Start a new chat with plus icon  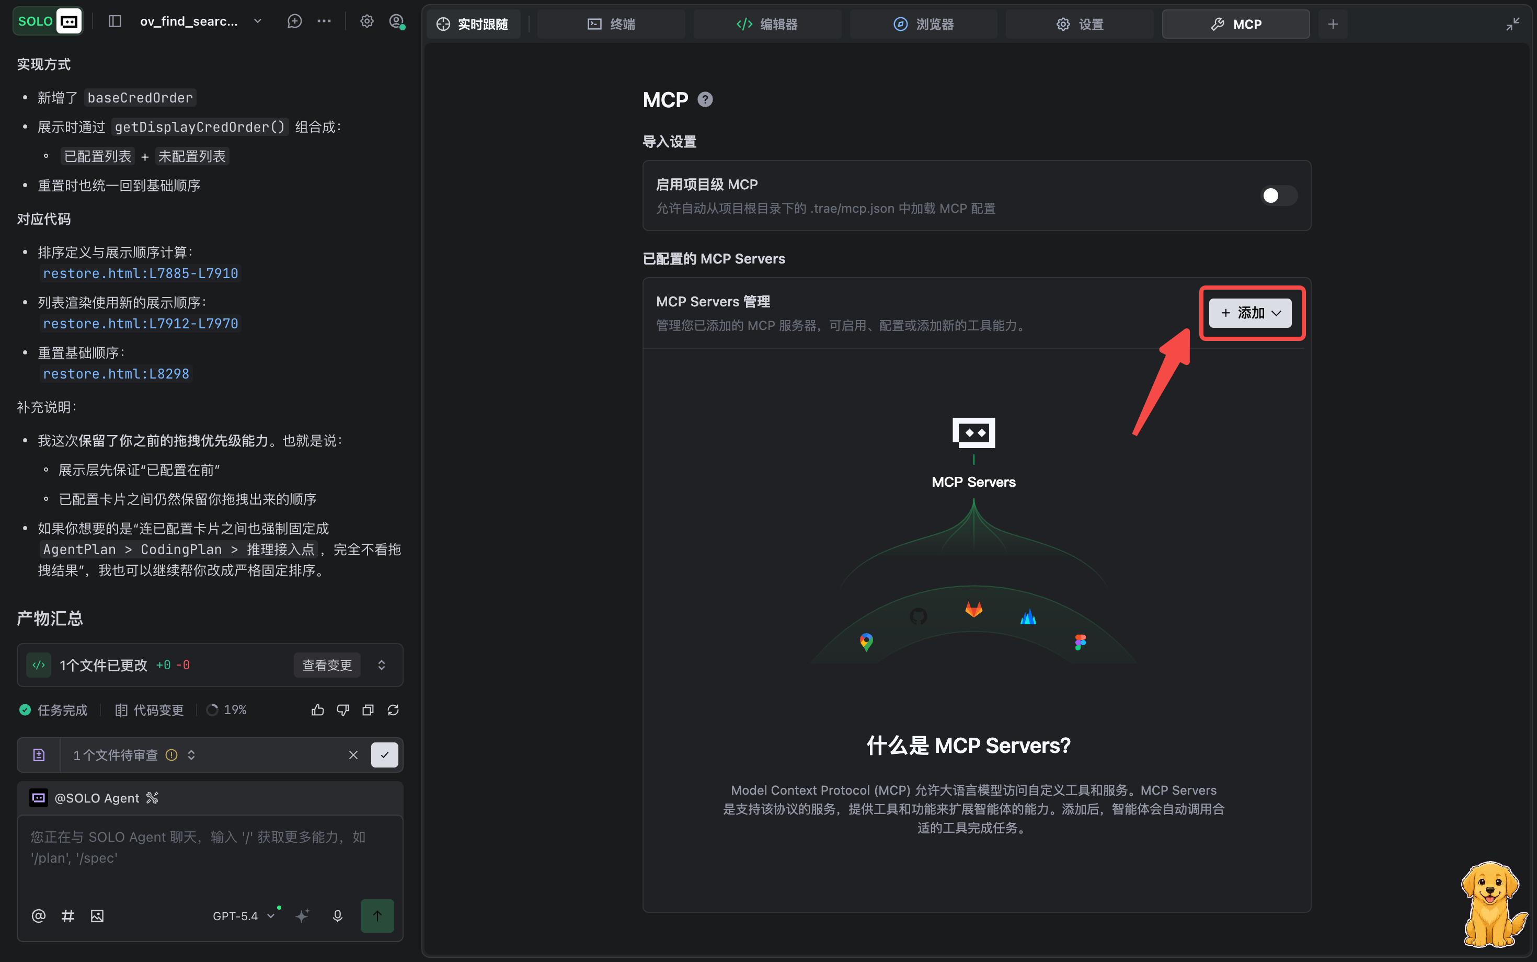[294, 21]
